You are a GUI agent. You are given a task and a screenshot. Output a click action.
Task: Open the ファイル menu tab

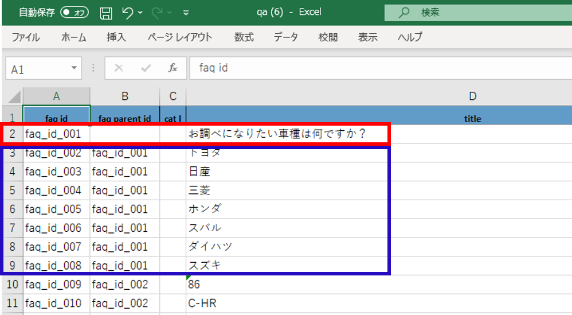(26, 37)
